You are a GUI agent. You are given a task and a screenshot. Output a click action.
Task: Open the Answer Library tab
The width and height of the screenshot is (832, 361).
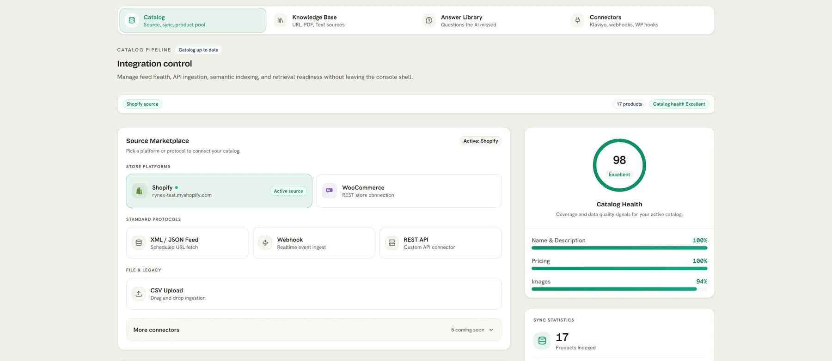click(x=490, y=20)
